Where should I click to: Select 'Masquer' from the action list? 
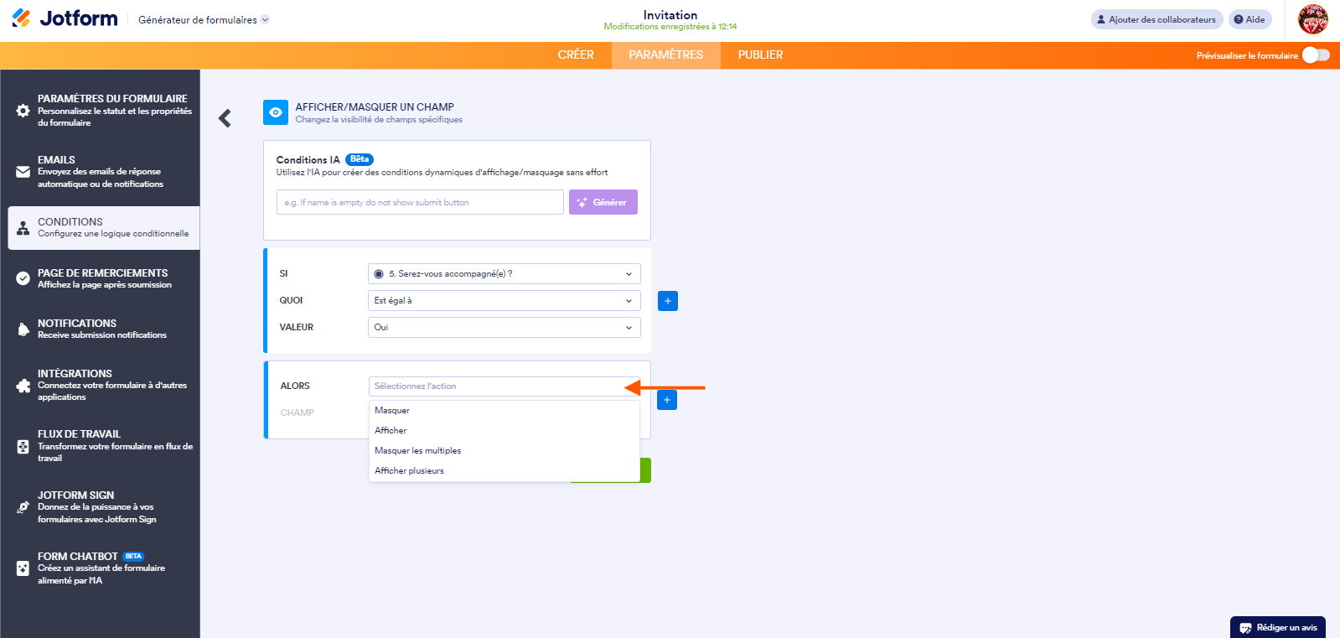tap(392, 411)
